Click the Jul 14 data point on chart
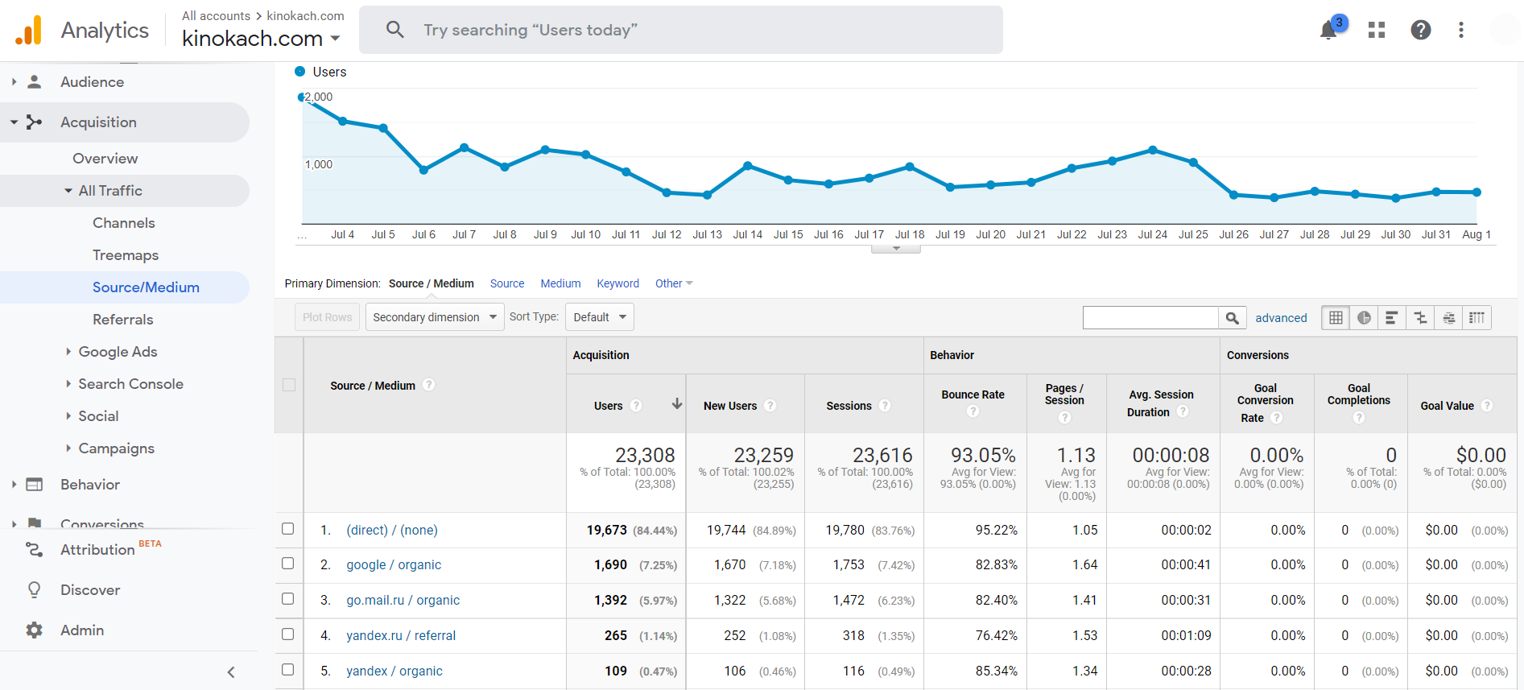Image resolution: width=1524 pixels, height=690 pixels. pos(748,165)
